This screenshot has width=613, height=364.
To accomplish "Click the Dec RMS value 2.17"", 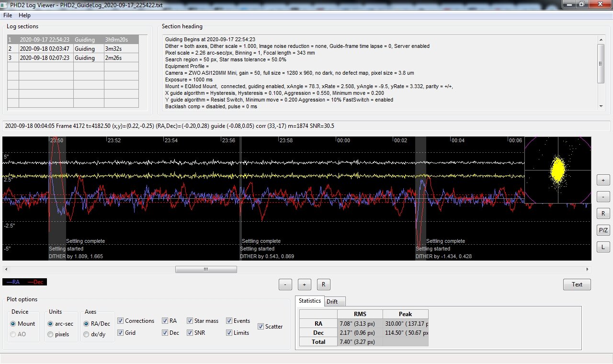I will [360, 332].
